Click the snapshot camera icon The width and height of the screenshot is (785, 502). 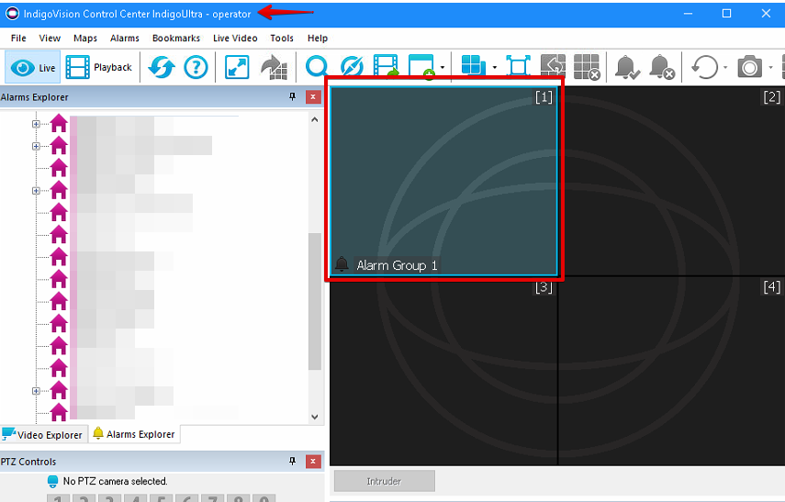point(749,67)
